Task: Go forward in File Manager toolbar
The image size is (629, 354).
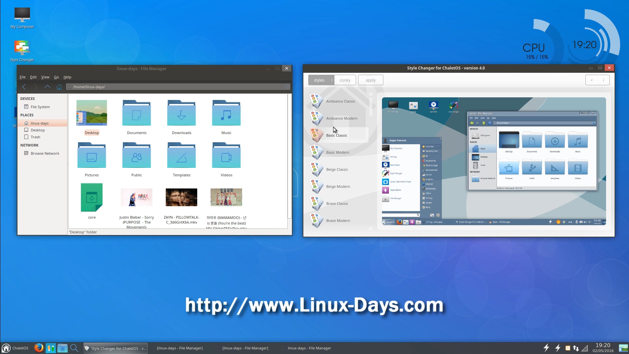Action: [x=36, y=87]
